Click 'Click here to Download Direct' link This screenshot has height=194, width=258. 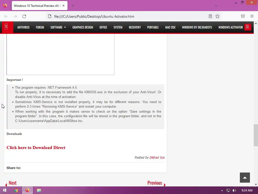click(36, 148)
